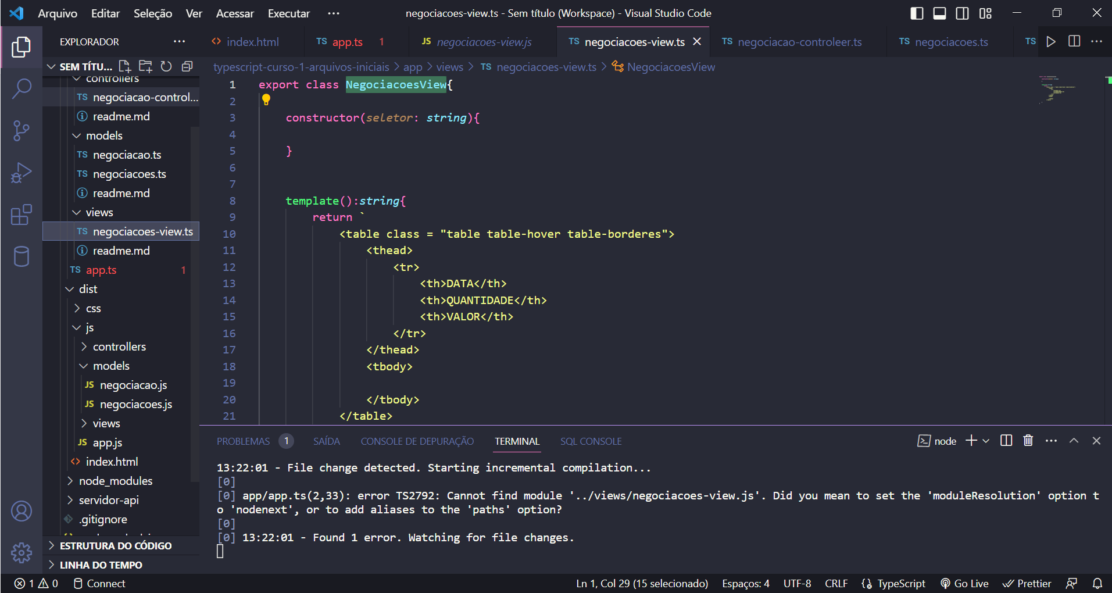Screen dimensions: 1112x593
Task: Click the editor minimap preview
Action: point(1058,90)
